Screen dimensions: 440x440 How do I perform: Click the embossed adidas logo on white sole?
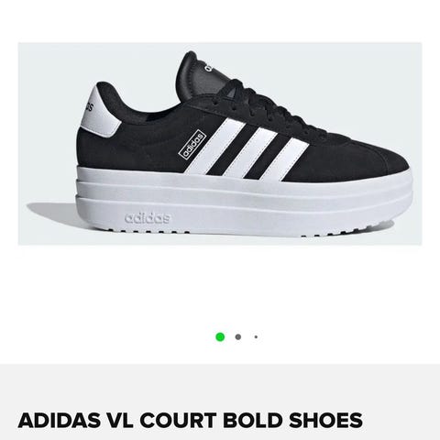[x=148, y=218]
